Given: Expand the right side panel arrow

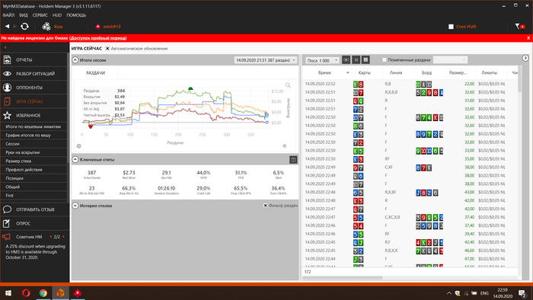Looking at the screenshot, I should tap(525, 59).
